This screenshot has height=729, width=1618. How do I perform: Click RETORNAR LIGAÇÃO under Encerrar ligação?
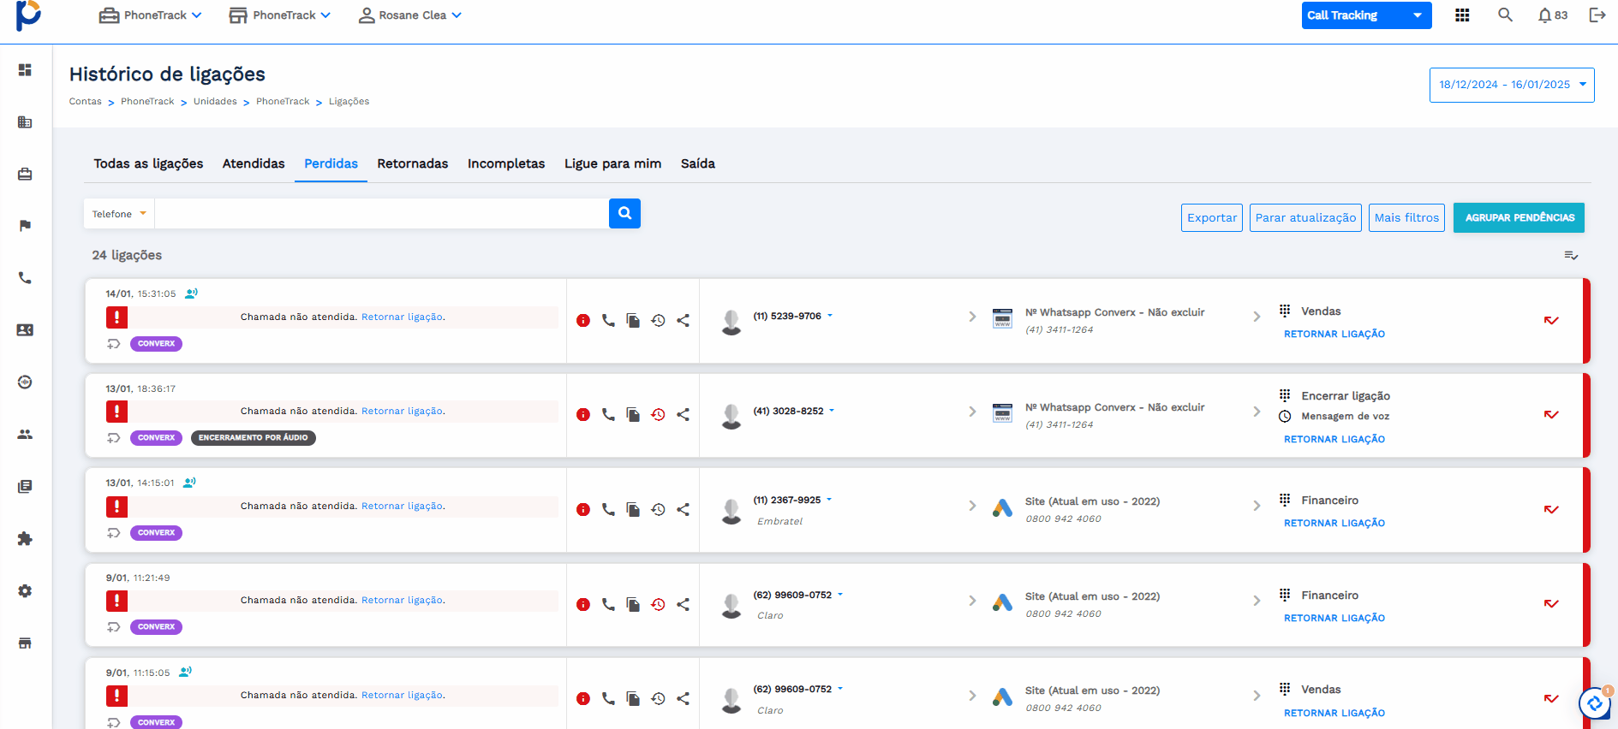pyautogui.click(x=1334, y=439)
